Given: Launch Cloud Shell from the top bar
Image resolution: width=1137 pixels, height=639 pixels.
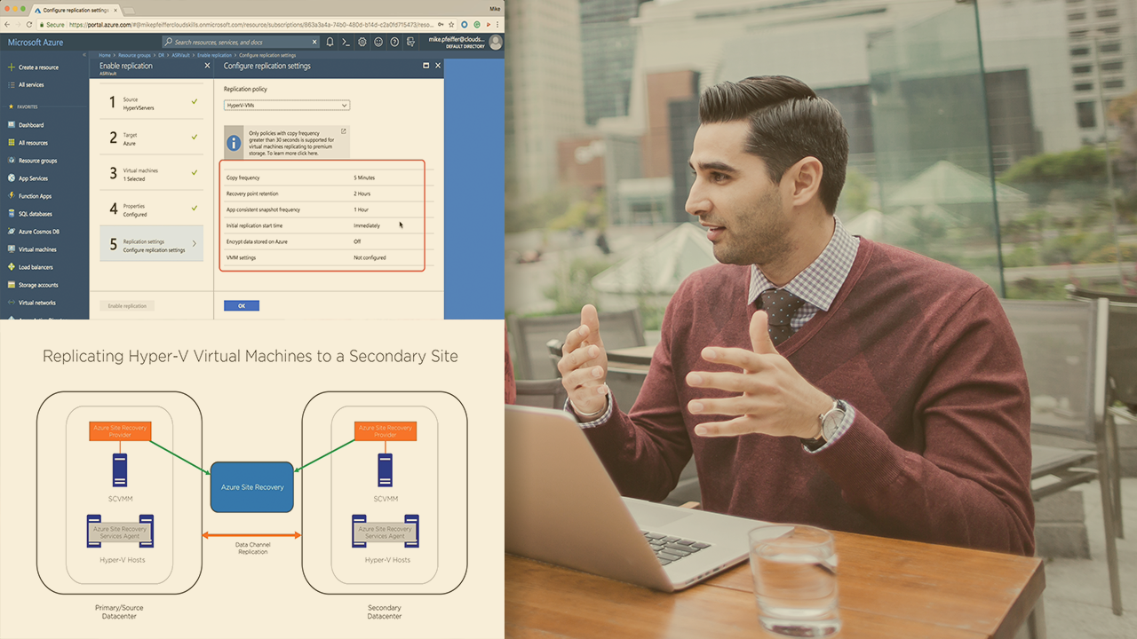Looking at the screenshot, I should [x=346, y=42].
